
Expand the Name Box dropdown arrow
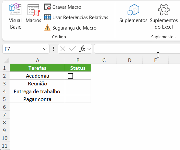point(45,49)
